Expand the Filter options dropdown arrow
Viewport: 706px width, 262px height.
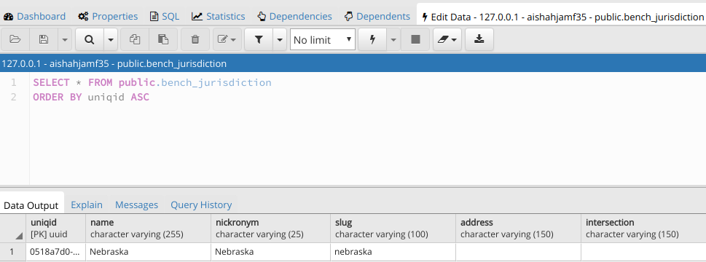coord(280,39)
